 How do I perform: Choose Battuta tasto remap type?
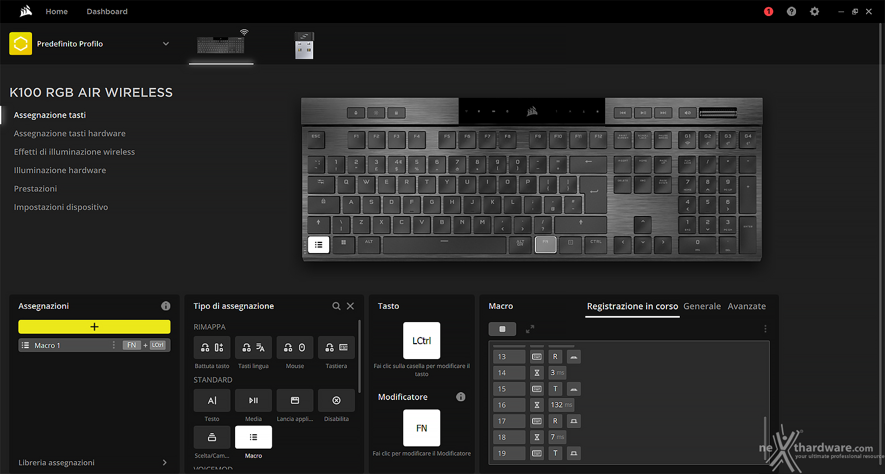(x=212, y=347)
